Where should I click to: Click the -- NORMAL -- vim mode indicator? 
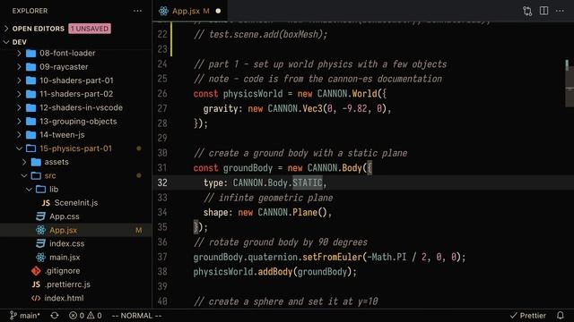(136, 316)
